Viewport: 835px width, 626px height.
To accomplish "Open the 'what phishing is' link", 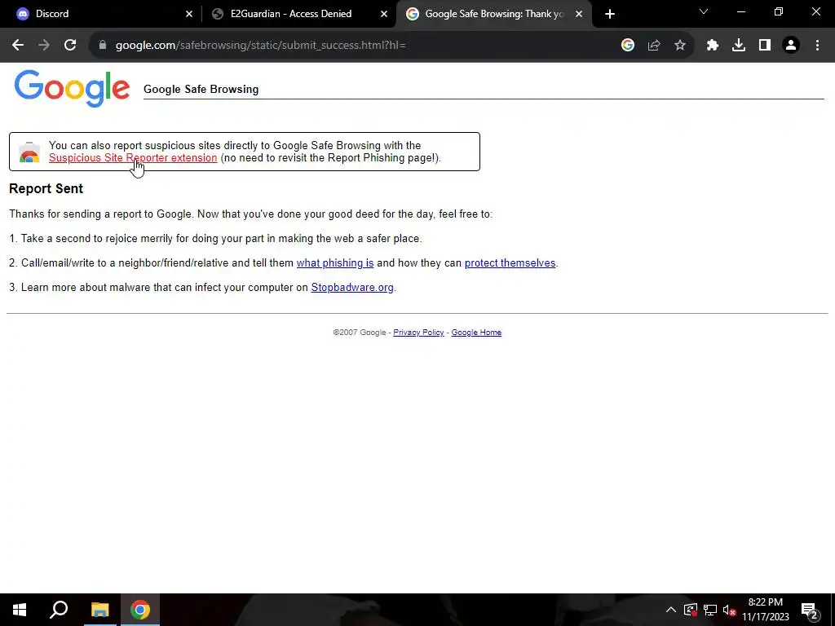I will pyautogui.click(x=335, y=263).
